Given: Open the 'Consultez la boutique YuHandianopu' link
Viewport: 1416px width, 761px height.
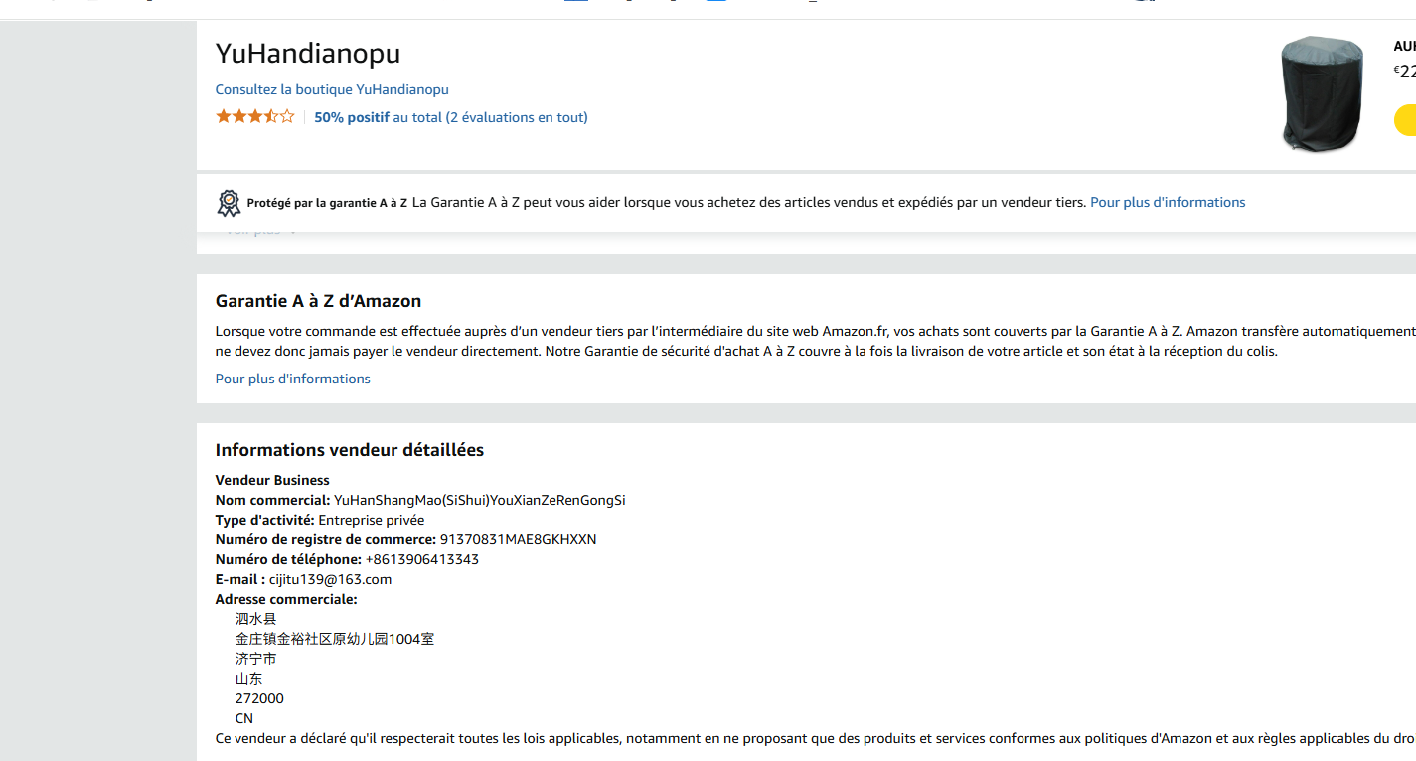Looking at the screenshot, I should pos(332,89).
